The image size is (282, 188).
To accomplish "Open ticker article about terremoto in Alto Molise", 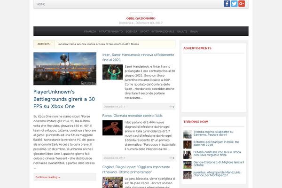I will tap(98, 44).
